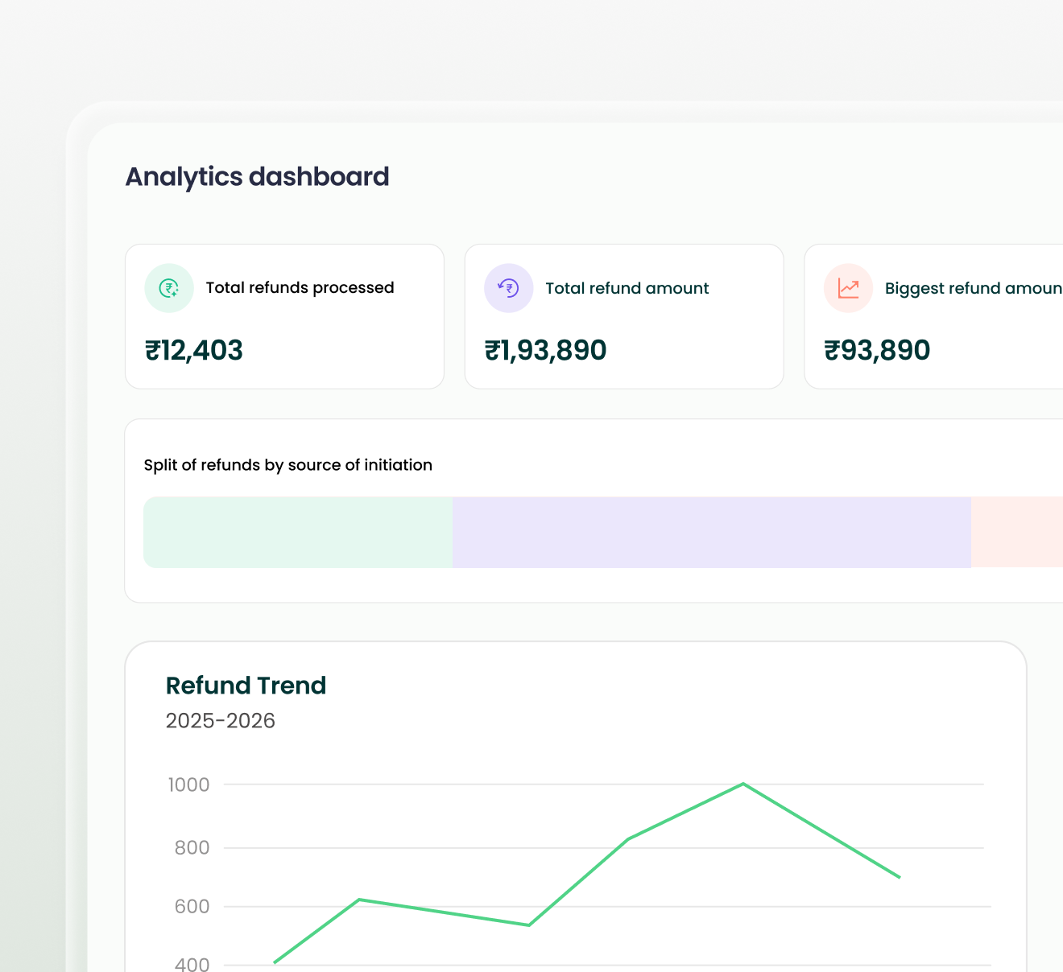1063x972 pixels.
Task: Click the Analytics dashboard heading
Action: tap(258, 177)
